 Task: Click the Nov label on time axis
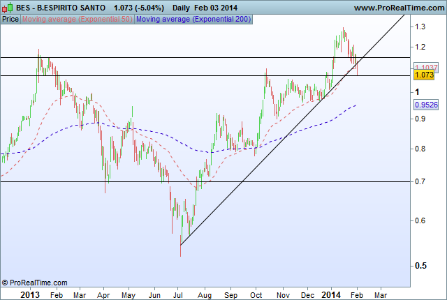pos(283,295)
